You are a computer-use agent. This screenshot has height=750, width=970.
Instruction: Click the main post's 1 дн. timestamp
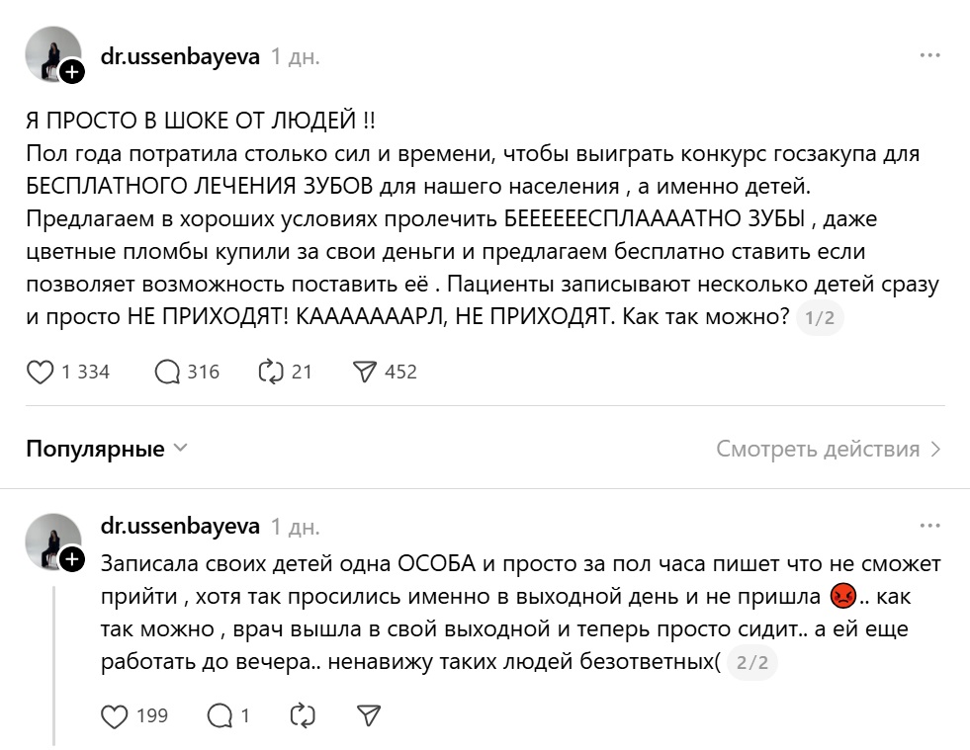point(296,56)
